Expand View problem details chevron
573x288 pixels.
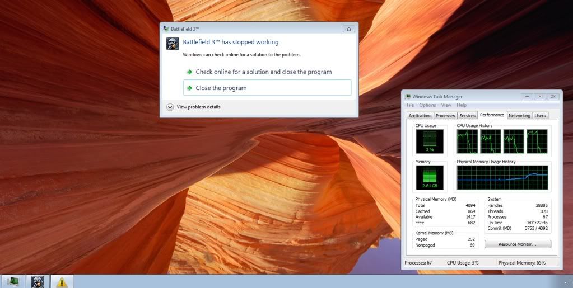pyautogui.click(x=170, y=107)
